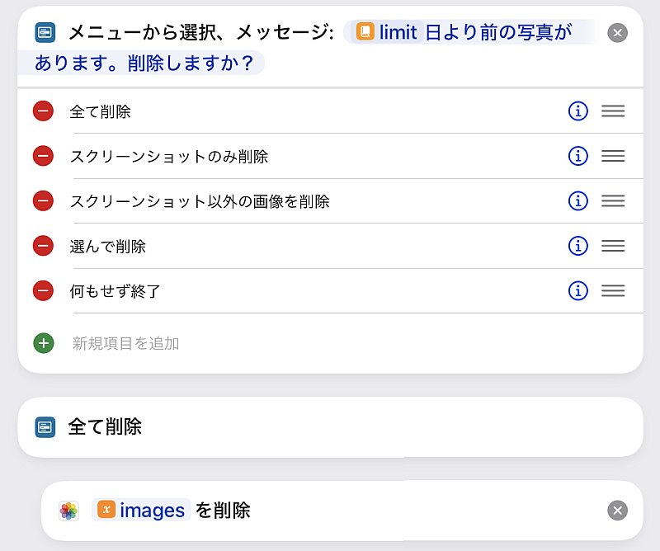Image resolution: width=660 pixels, height=551 pixels.
Task: Grab reorder handle of 全て削除 row
Action: point(613,111)
